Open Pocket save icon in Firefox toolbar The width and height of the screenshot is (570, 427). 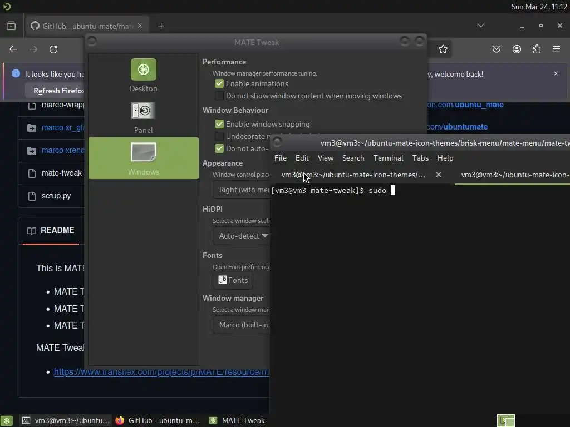tap(496, 49)
